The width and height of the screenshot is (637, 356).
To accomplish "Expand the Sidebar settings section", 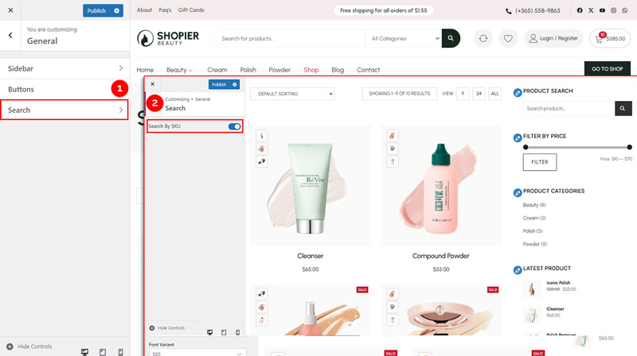I will click(x=65, y=68).
